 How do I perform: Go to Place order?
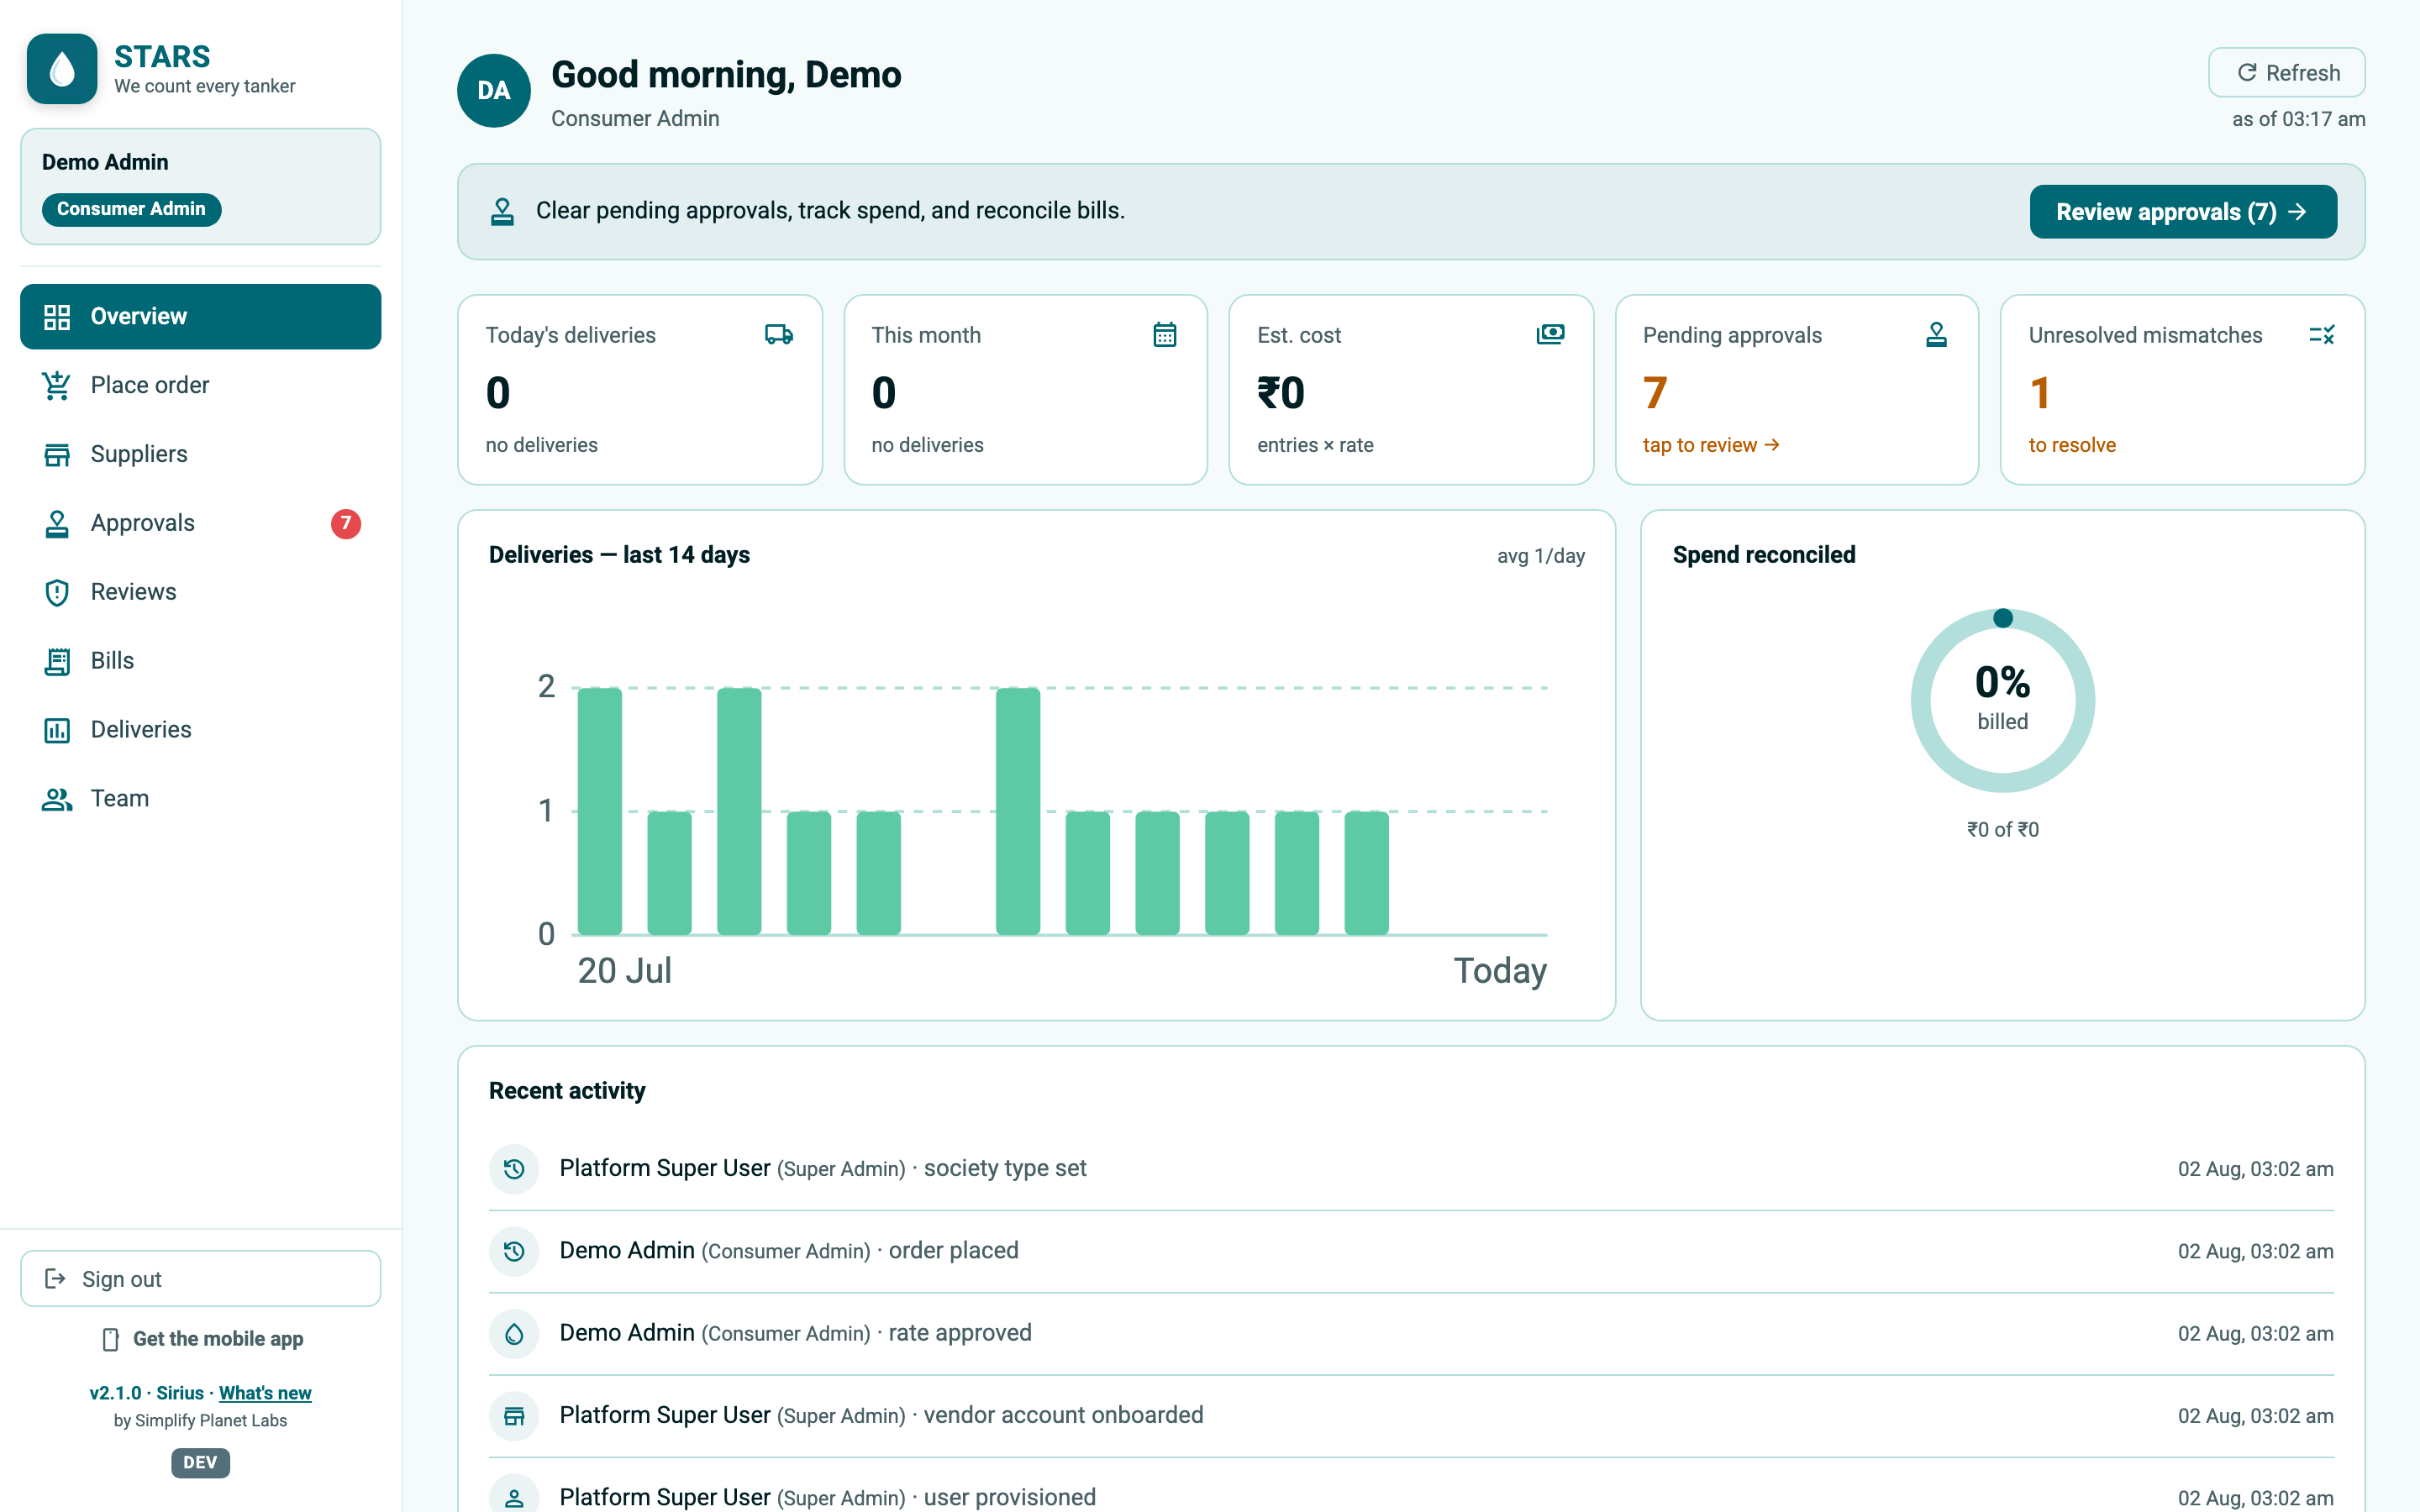(x=200, y=385)
